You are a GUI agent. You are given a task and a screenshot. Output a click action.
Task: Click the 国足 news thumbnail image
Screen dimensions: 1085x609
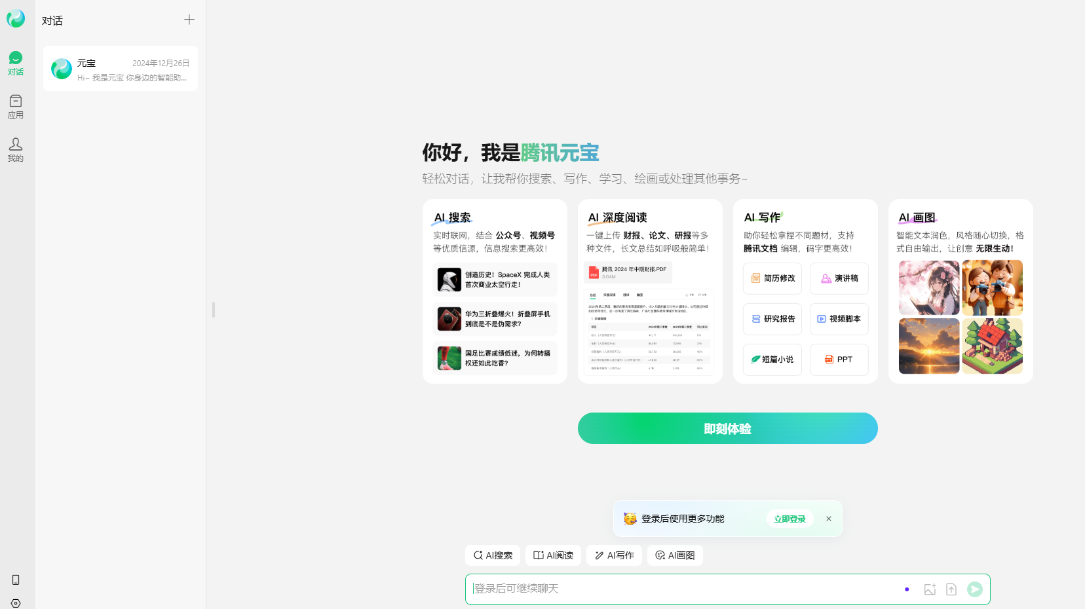point(449,358)
